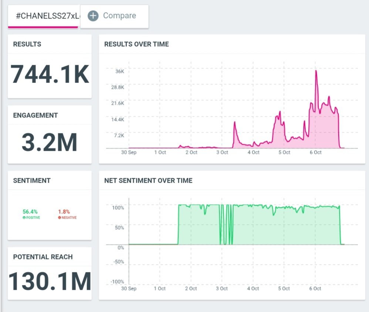
Task: Click 1 Oct label on results chart
Action: pos(160,152)
